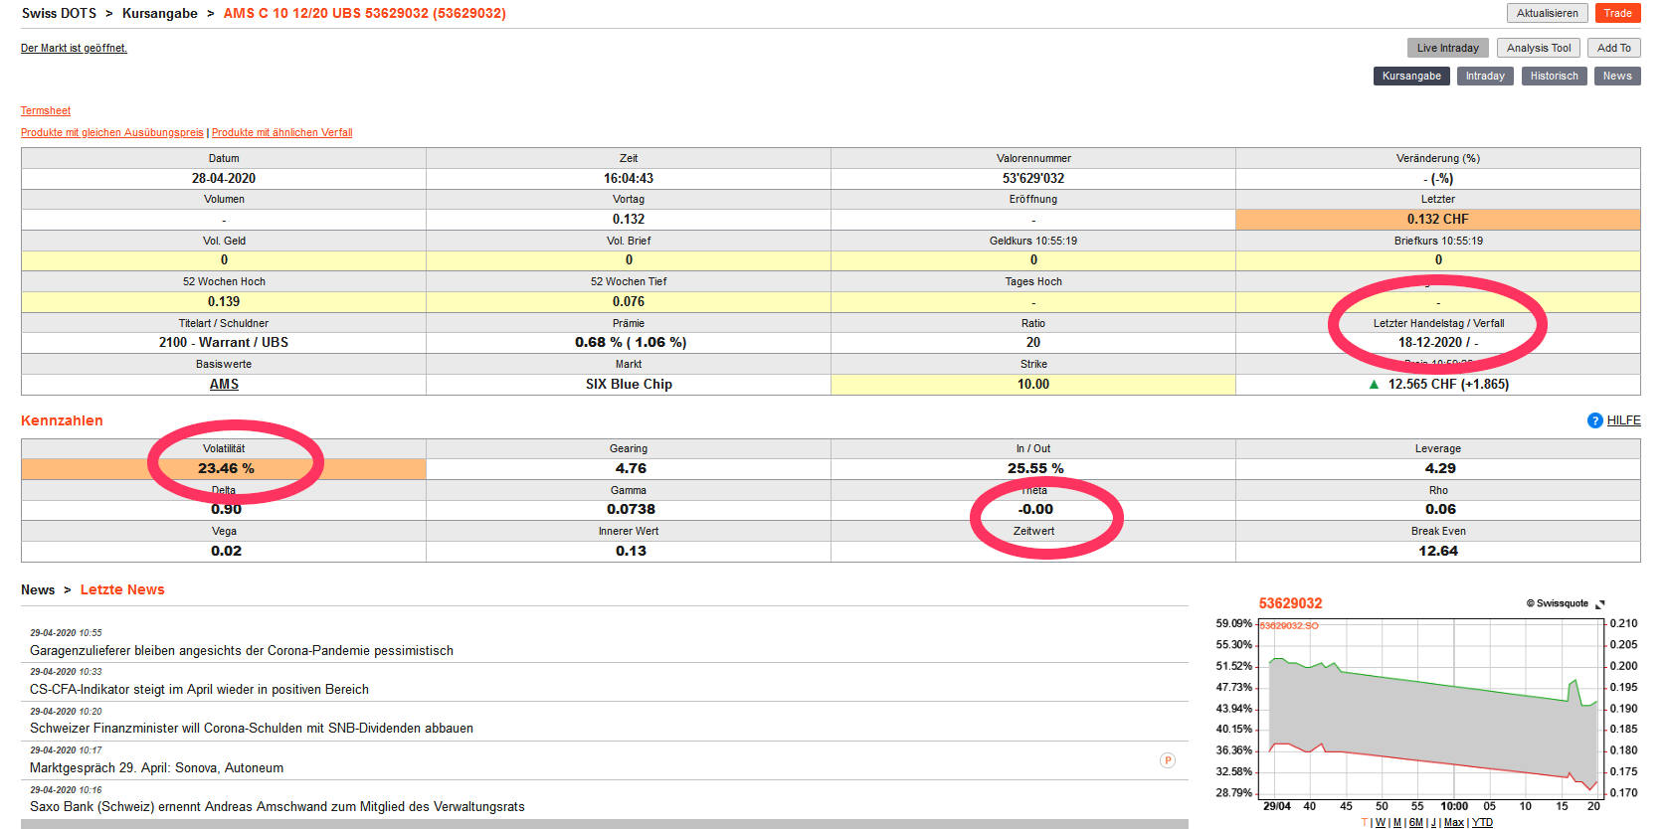Screen dimensions: 1667x829
Task: Click the 23.46 % Volatilität value
Action: pos(226,468)
